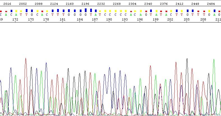Click base T at position 181
Screen dimensions: 221x116
(63, 15)
